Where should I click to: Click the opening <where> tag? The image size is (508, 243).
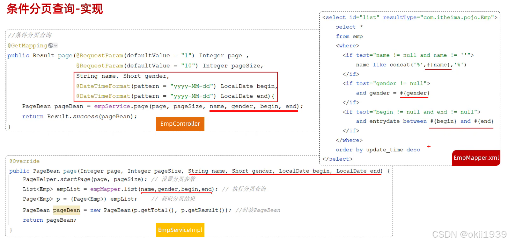pos(348,46)
